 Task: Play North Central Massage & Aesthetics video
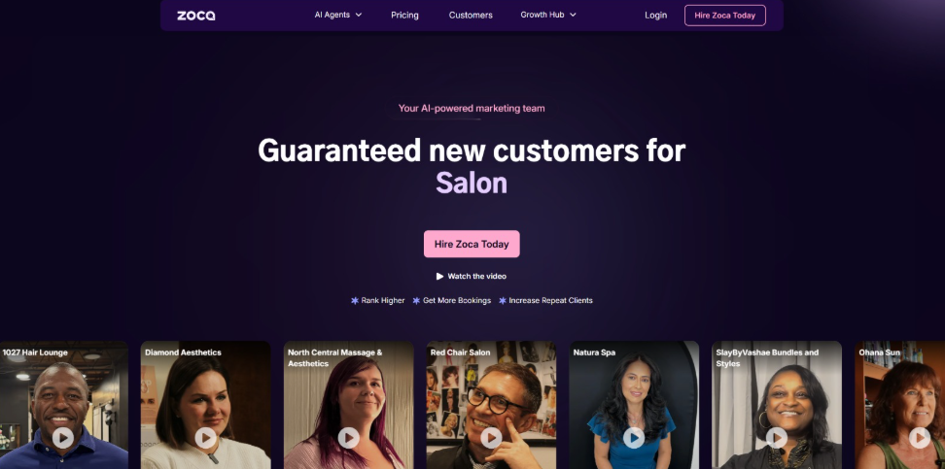[x=348, y=438]
